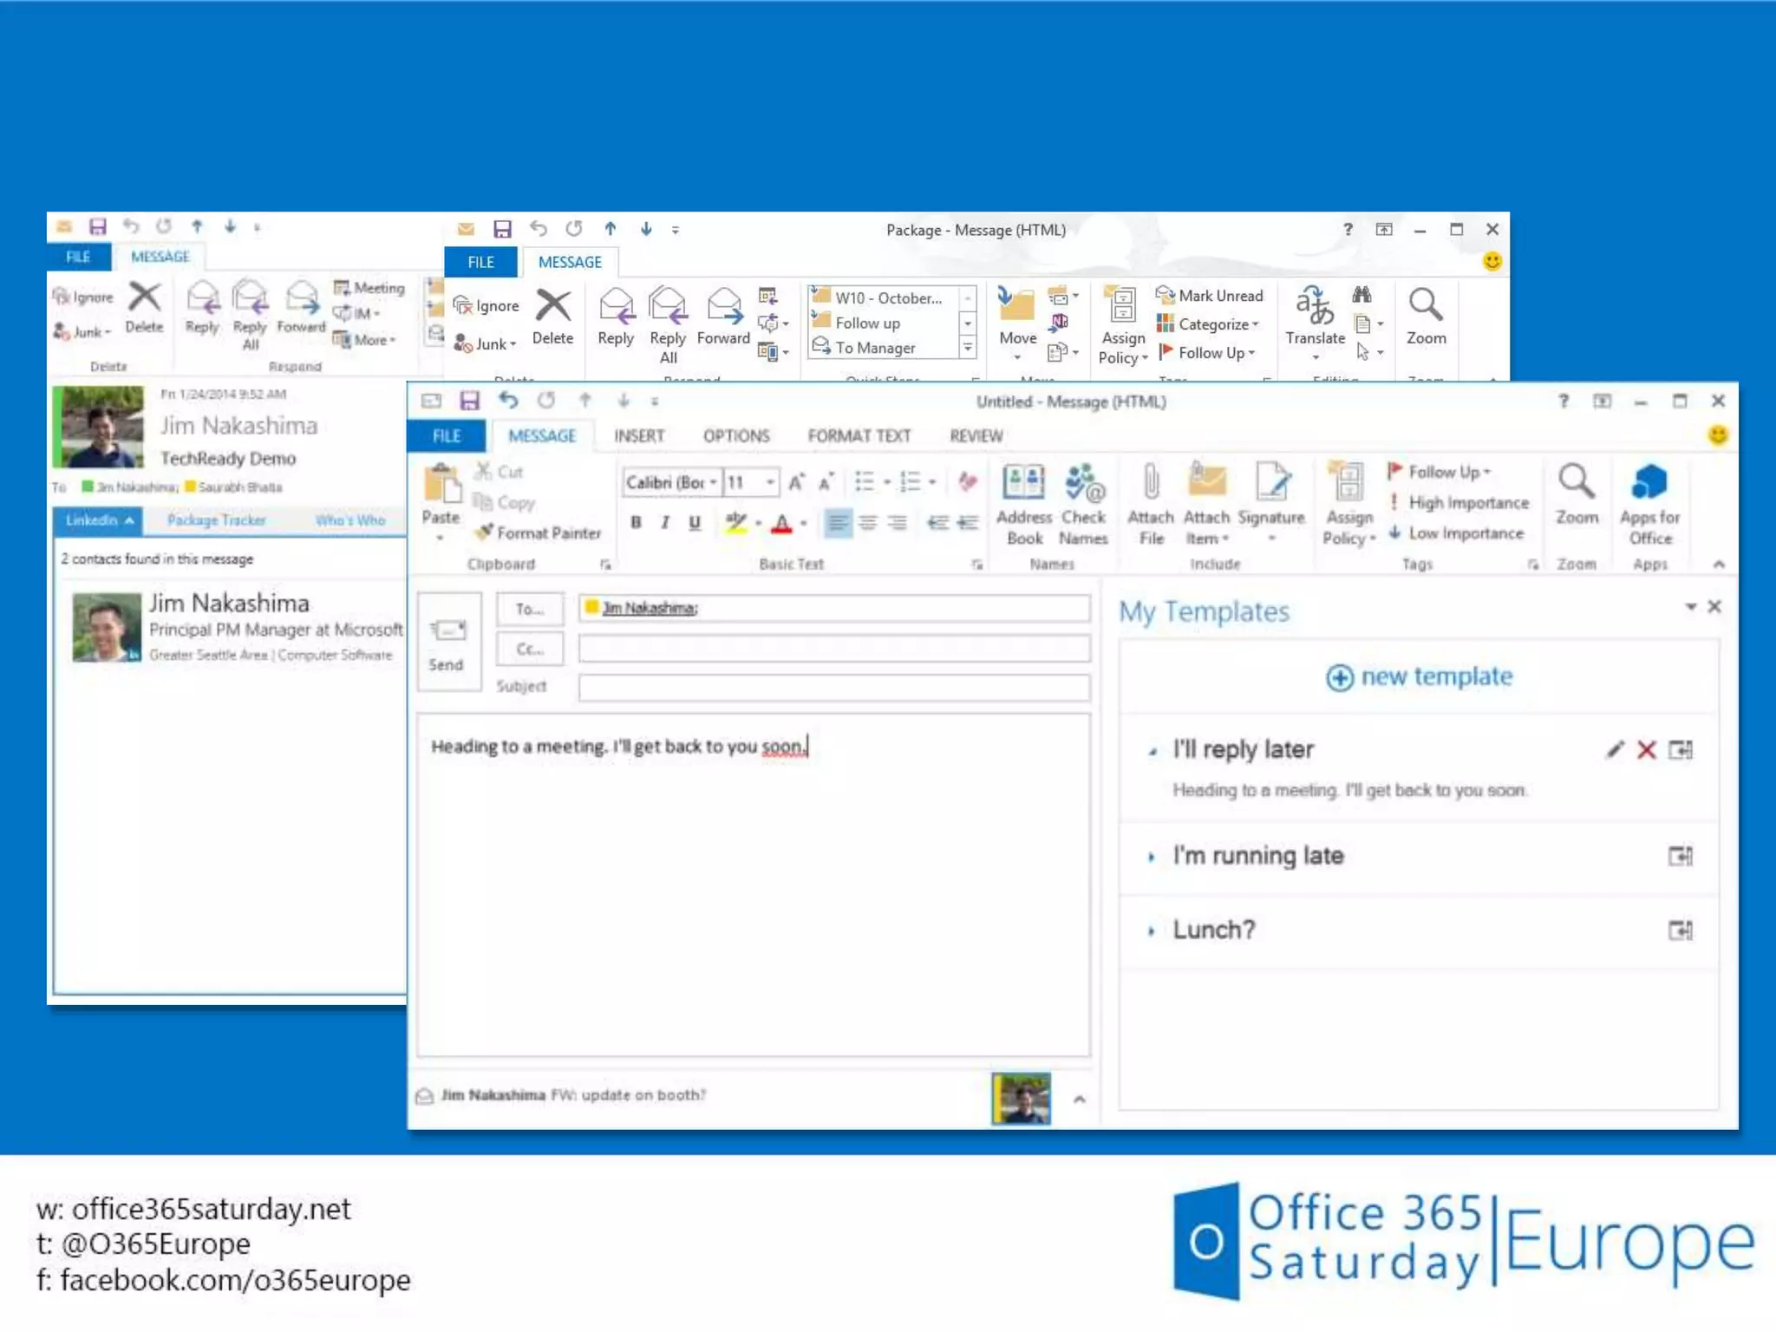Toggle bold formatting in Basic Text
The image size is (1776, 1332).
[x=637, y=523]
